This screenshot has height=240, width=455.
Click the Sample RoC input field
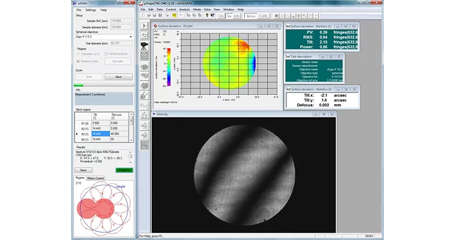pyautogui.click(x=122, y=21)
